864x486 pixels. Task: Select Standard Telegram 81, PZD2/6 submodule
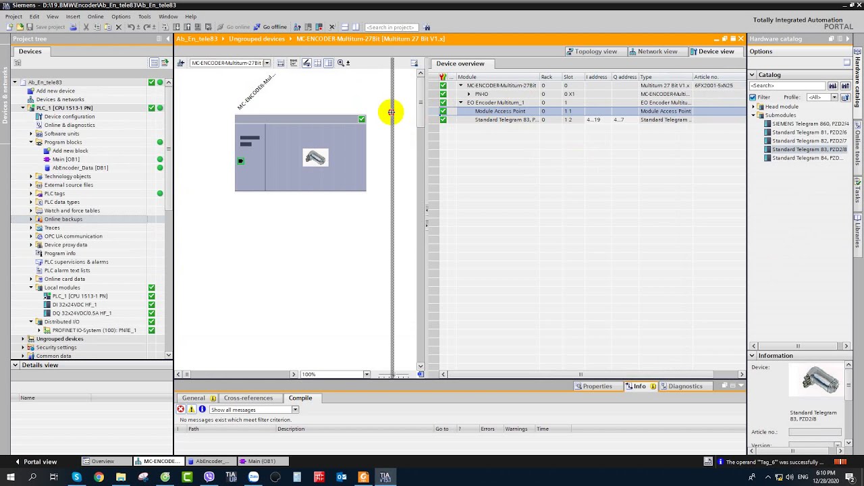coord(809,133)
